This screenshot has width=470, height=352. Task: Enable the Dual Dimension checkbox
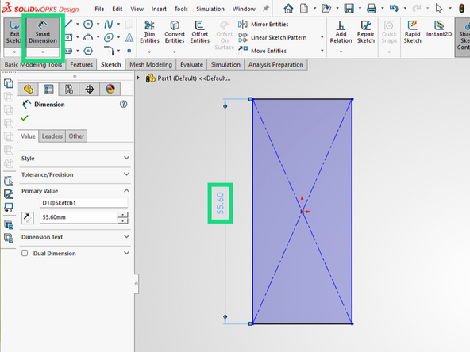(25, 253)
